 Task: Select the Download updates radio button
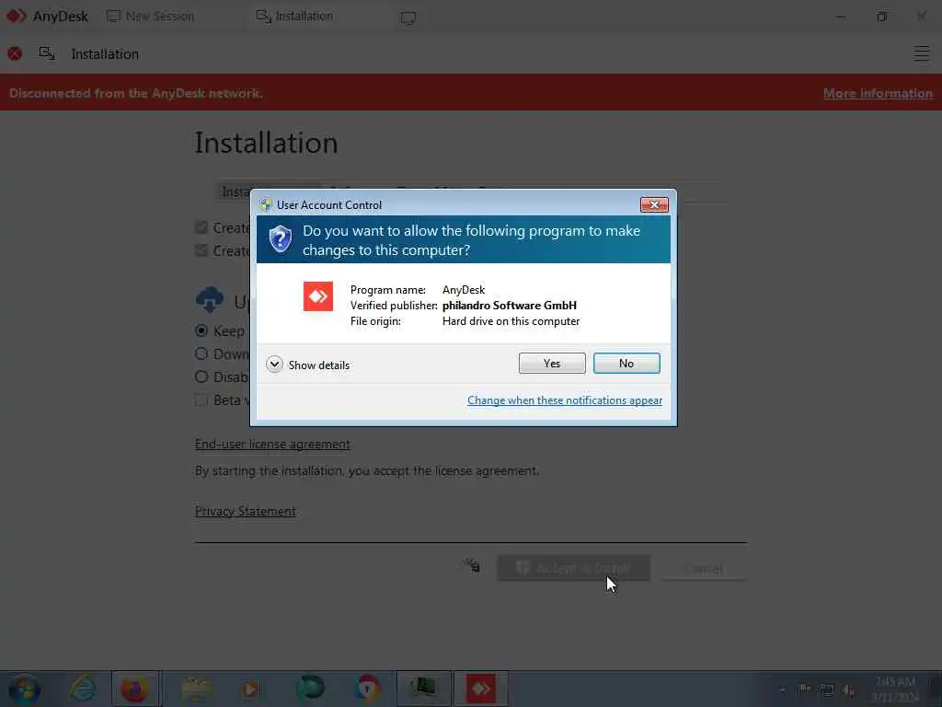point(201,353)
